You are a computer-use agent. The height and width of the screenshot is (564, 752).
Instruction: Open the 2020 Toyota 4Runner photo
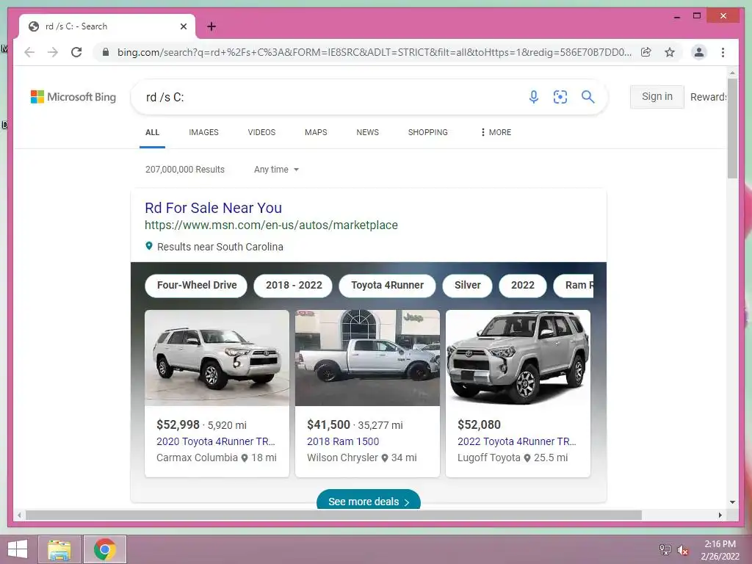[x=217, y=358]
